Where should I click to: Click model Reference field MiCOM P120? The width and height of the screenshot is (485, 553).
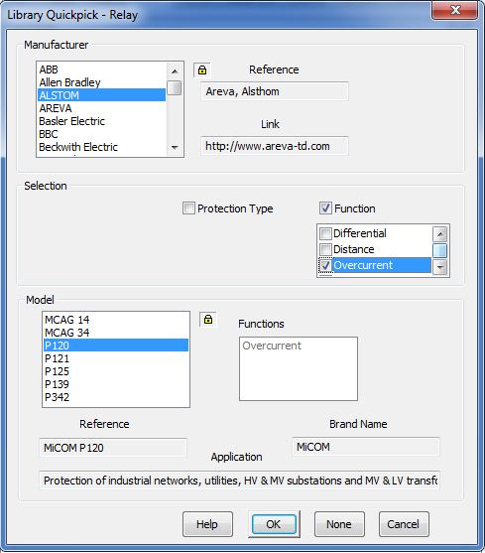113,448
